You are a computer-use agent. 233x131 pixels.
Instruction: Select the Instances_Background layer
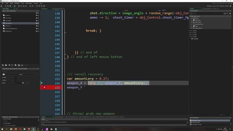coord(20,28)
